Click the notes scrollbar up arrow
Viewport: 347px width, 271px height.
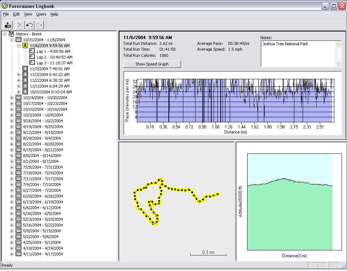coord(338,44)
